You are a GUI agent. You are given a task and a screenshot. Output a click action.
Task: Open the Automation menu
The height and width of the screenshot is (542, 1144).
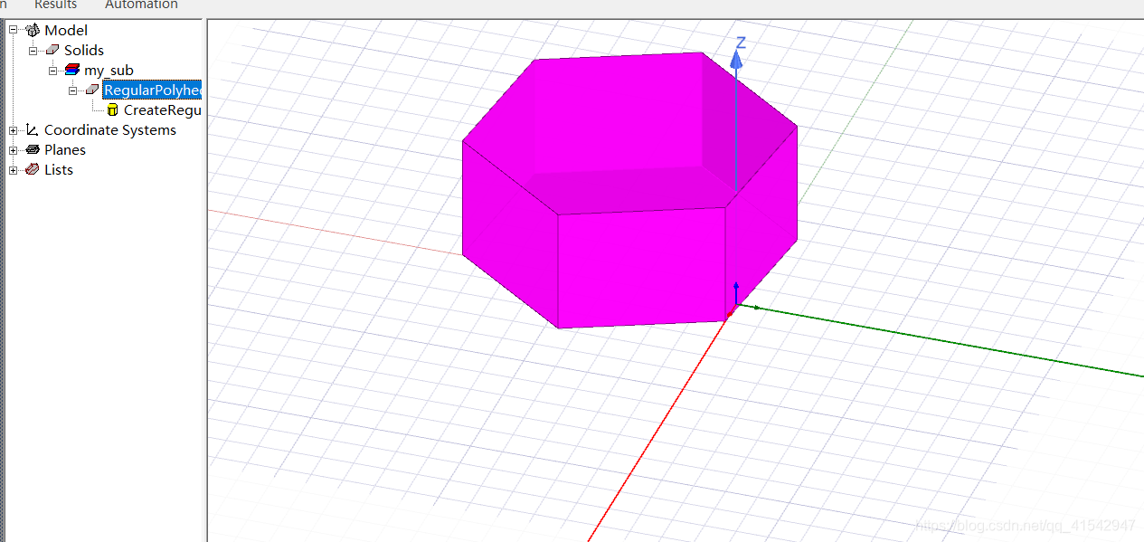click(141, 5)
